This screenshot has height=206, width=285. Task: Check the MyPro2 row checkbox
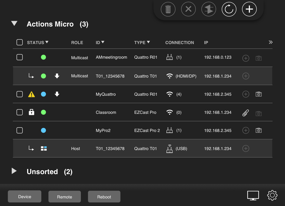click(20, 130)
